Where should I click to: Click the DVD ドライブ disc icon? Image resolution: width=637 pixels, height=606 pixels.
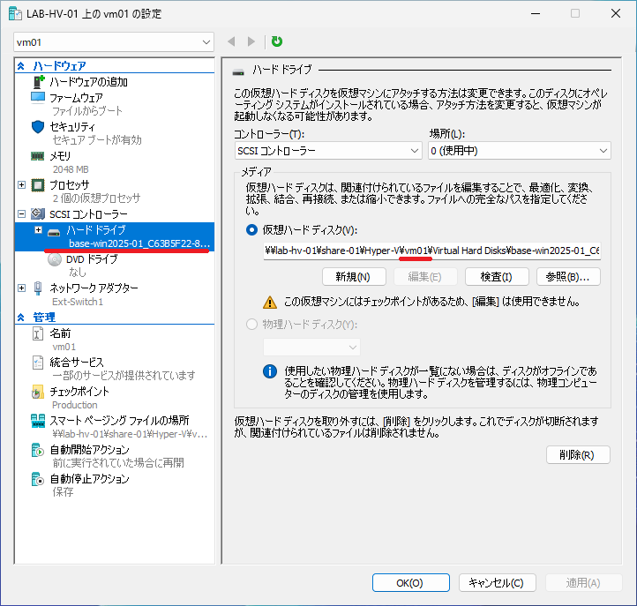tap(55, 259)
